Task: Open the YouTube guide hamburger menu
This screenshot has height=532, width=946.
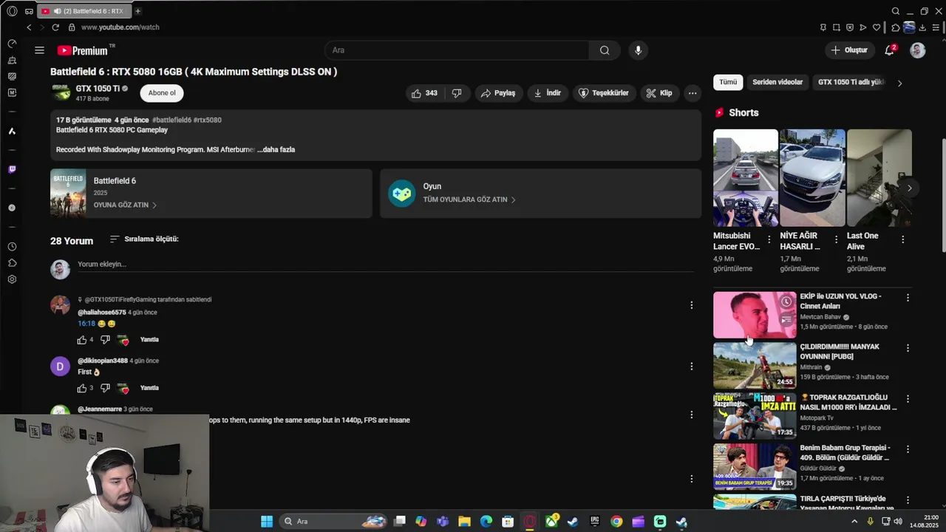Action: point(39,50)
